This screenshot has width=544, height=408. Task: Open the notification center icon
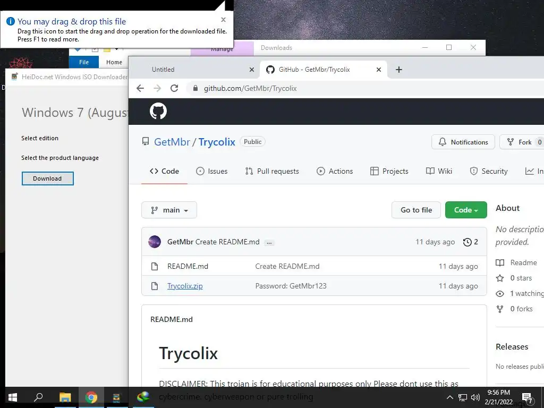point(528,398)
